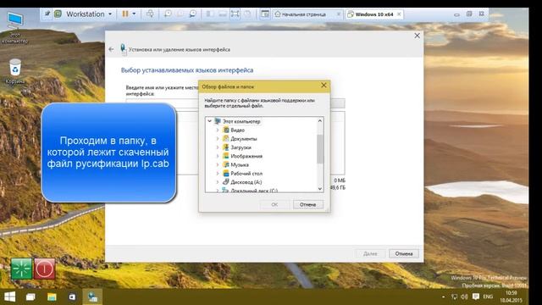
Task: Collapse the Этот компьютер tree node
Action: point(209,121)
